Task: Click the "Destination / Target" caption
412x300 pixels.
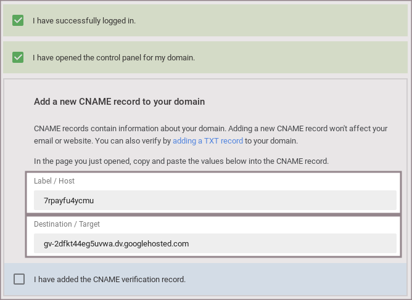Action: [67, 224]
